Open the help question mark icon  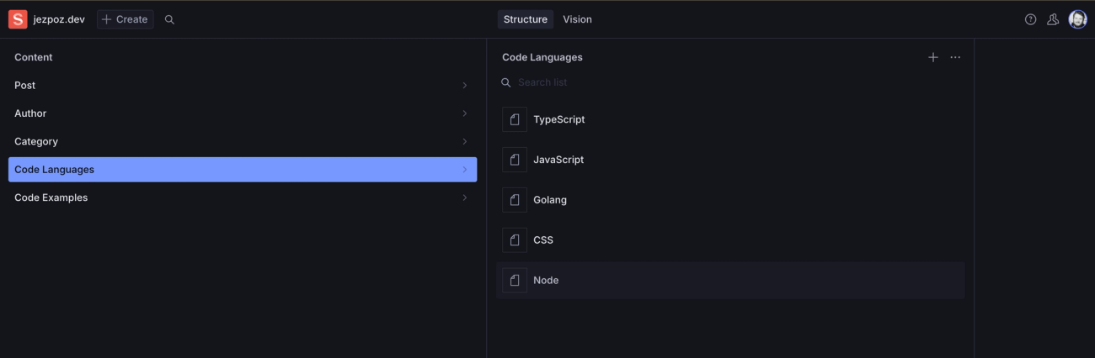(x=1030, y=19)
